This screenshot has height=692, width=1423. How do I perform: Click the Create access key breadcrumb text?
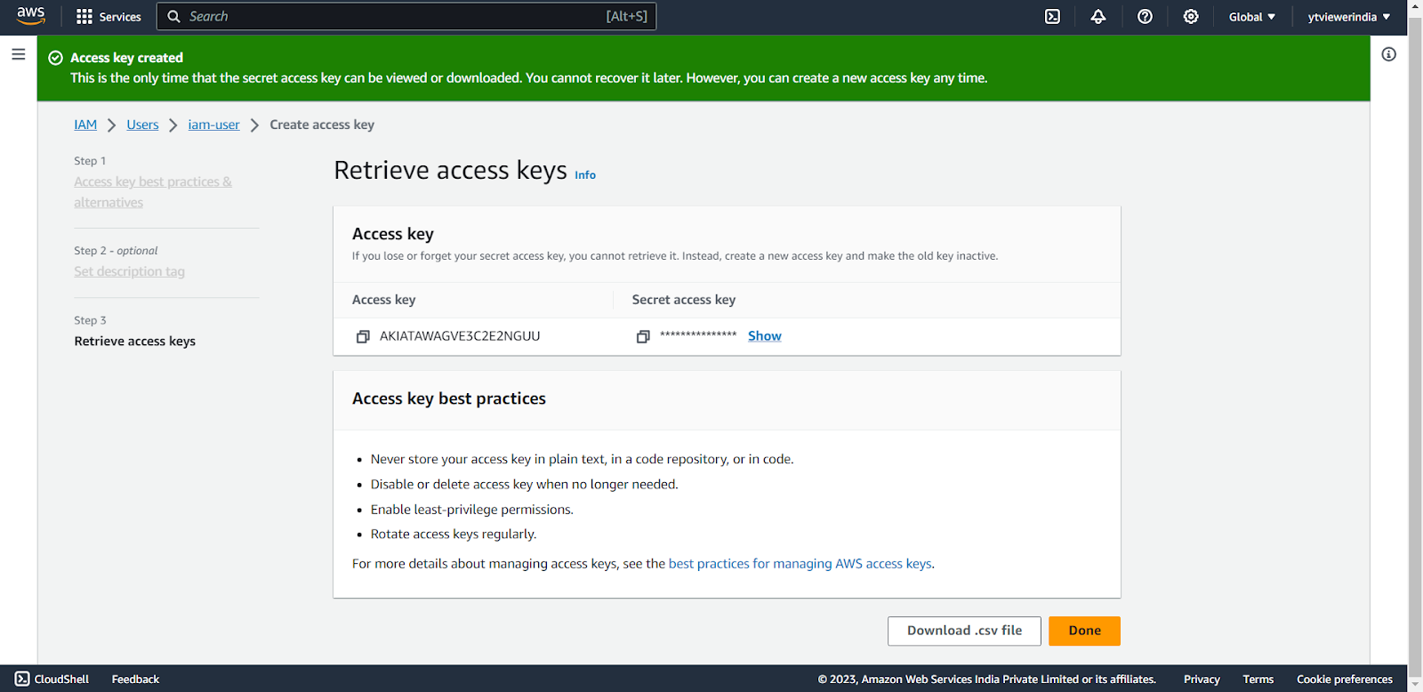pyautogui.click(x=322, y=125)
